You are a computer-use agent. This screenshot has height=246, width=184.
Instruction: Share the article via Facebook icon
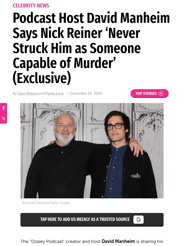[3, 108]
